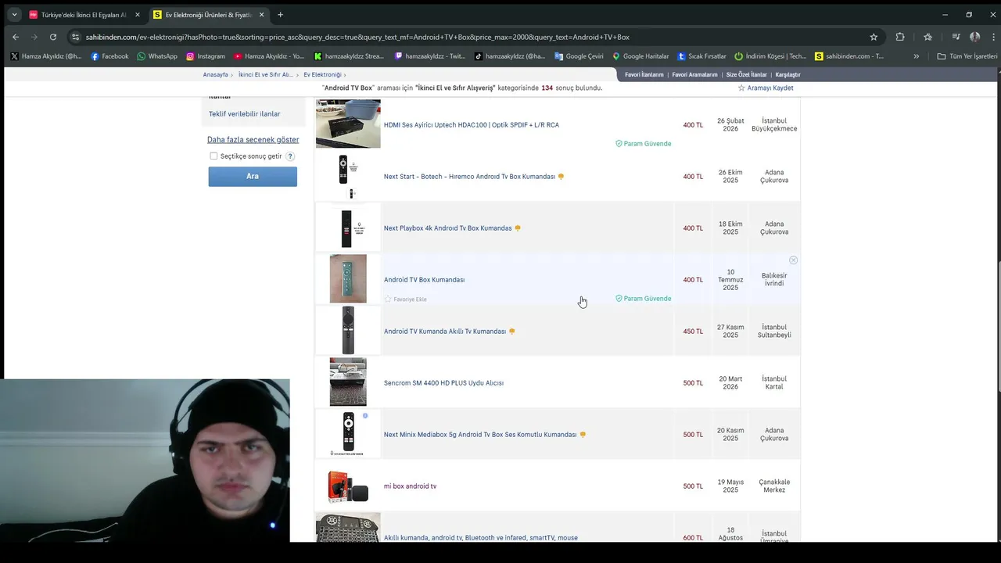Open Favori İlanlarım
This screenshot has height=563, width=1001.
pyautogui.click(x=644, y=75)
